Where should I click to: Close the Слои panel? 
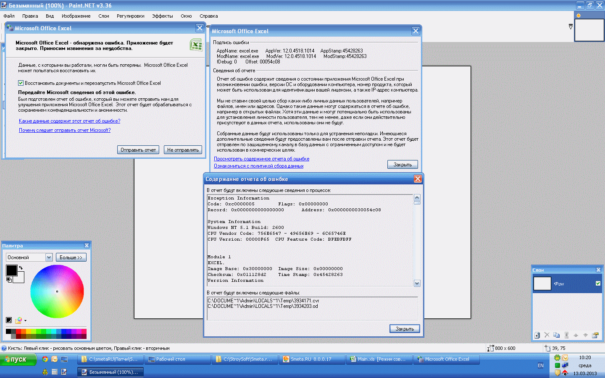(599, 270)
